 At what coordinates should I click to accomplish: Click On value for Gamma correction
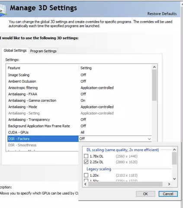tap(83, 101)
